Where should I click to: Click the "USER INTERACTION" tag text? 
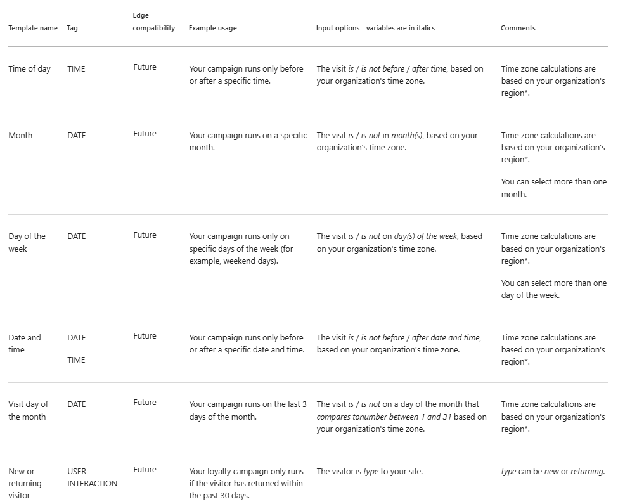(x=92, y=477)
